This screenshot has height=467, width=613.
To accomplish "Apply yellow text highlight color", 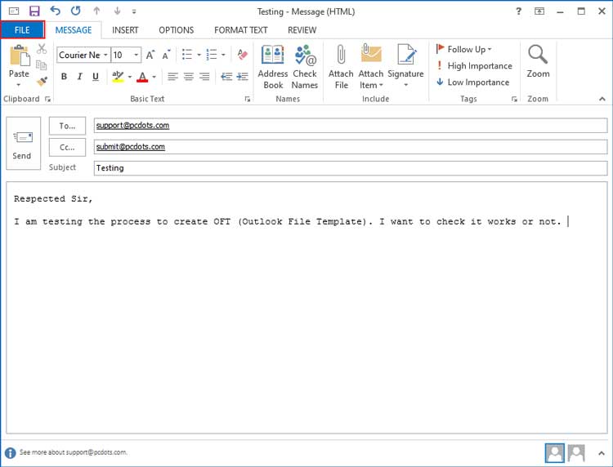I will coord(118,77).
